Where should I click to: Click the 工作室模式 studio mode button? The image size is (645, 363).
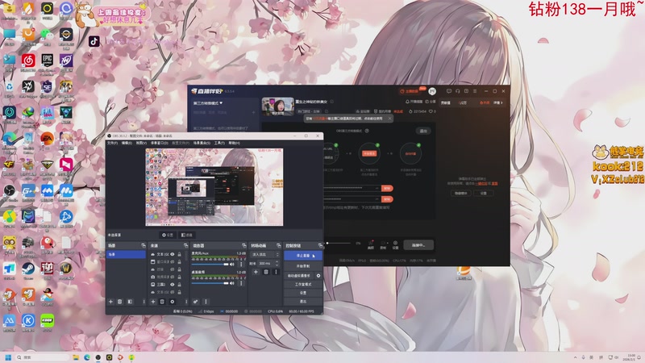point(303,285)
